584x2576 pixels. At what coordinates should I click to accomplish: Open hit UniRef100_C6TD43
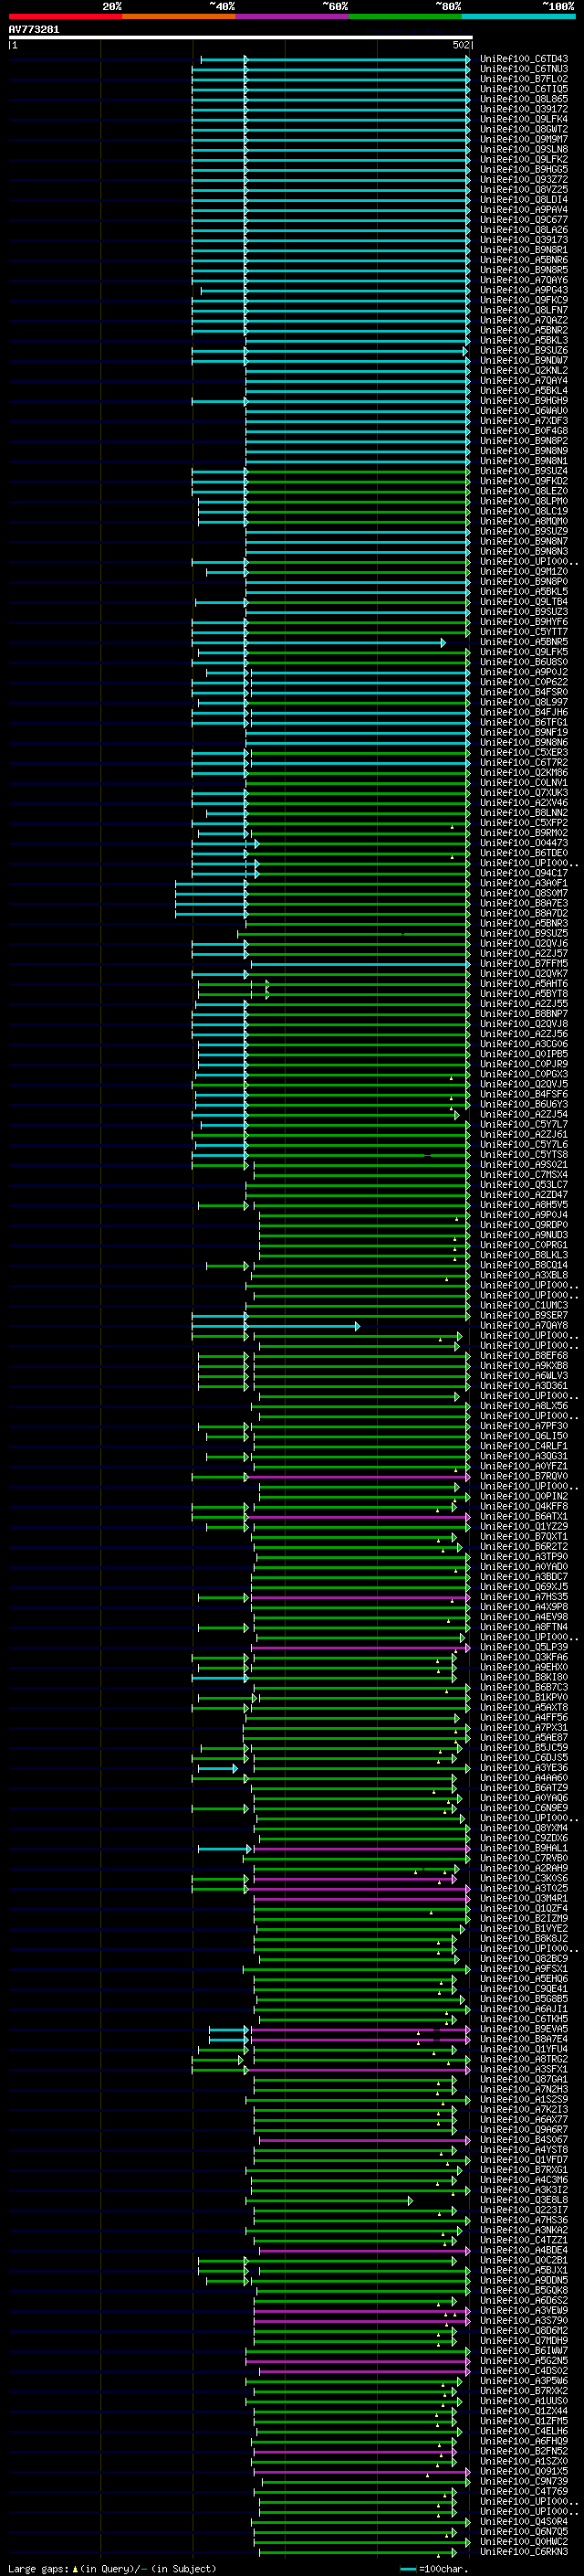[524, 59]
